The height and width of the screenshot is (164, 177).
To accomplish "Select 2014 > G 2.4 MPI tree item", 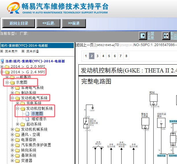I will (x=28, y=72).
